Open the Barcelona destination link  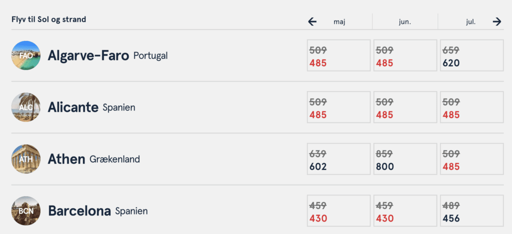(x=79, y=211)
